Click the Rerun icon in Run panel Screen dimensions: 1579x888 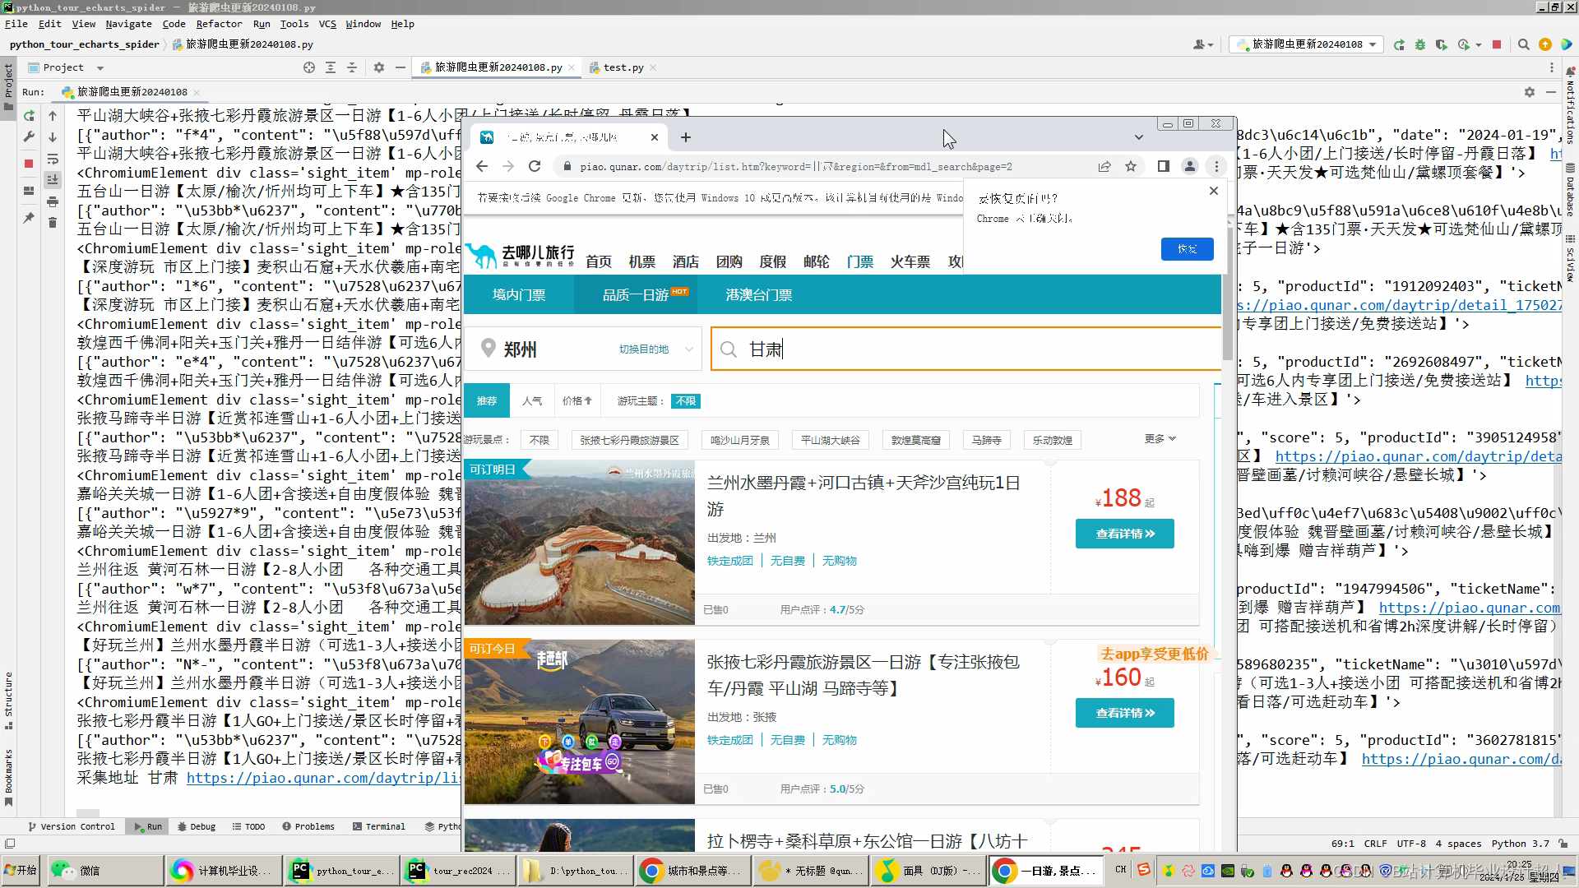click(x=29, y=116)
